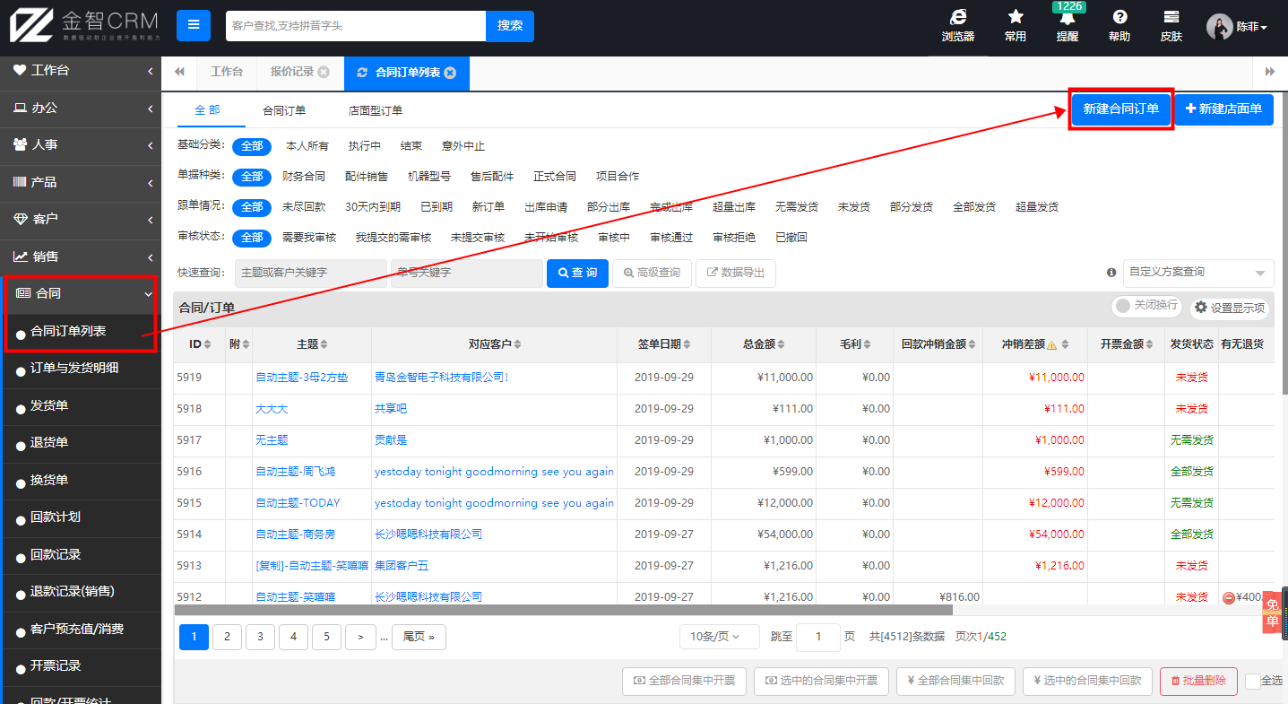
Task: Open the 10条/页 page size dropdown
Action: coord(719,637)
